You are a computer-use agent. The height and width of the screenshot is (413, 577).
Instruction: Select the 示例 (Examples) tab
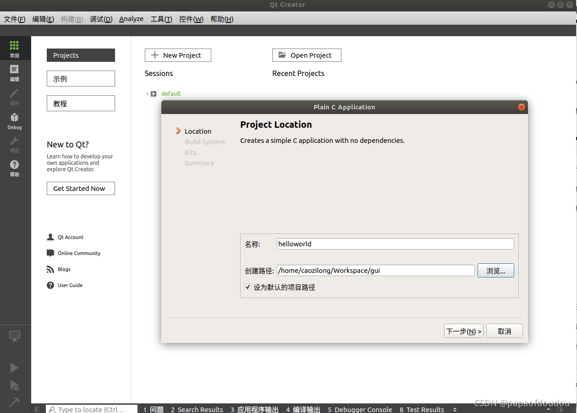click(x=81, y=79)
